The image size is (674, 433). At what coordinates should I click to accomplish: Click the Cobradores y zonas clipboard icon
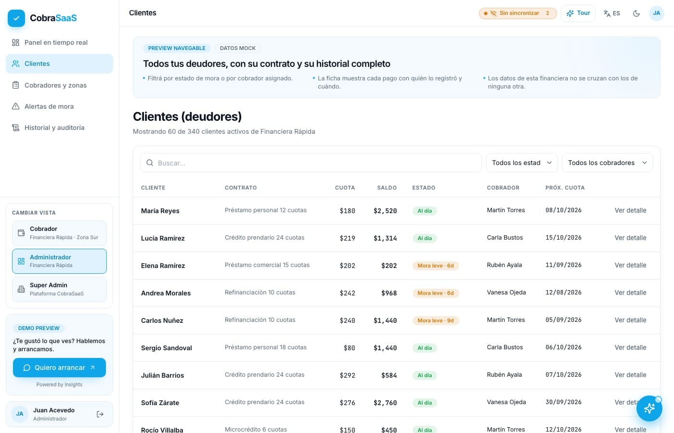point(15,85)
